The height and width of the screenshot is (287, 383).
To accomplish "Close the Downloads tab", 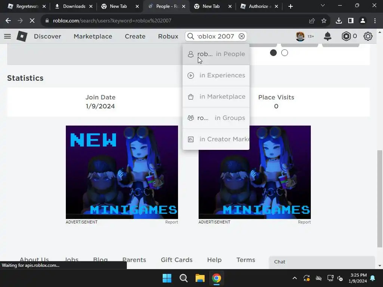I will click(x=91, y=6).
